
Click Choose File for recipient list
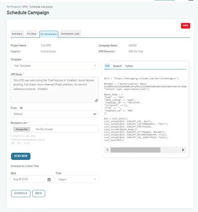point(22,129)
